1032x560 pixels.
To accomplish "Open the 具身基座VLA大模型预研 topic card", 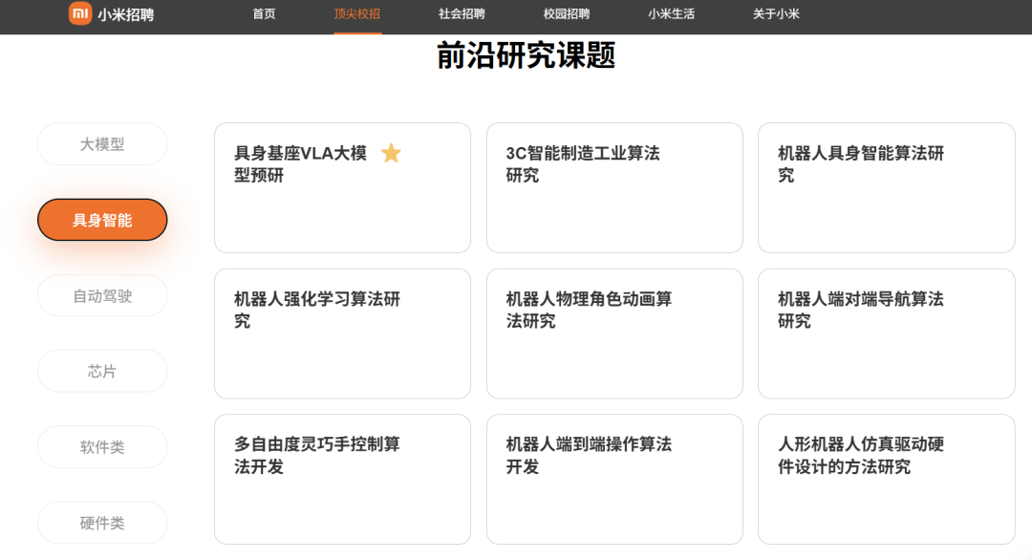I will point(342,187).
